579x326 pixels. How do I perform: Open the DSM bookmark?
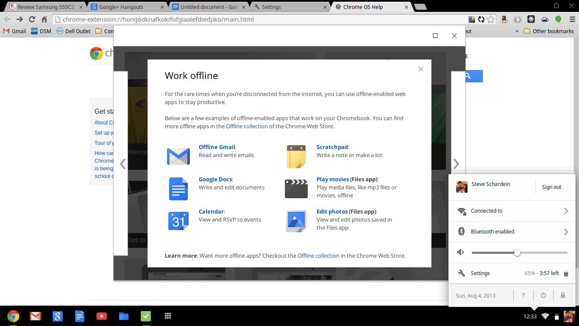pos(41,31)
